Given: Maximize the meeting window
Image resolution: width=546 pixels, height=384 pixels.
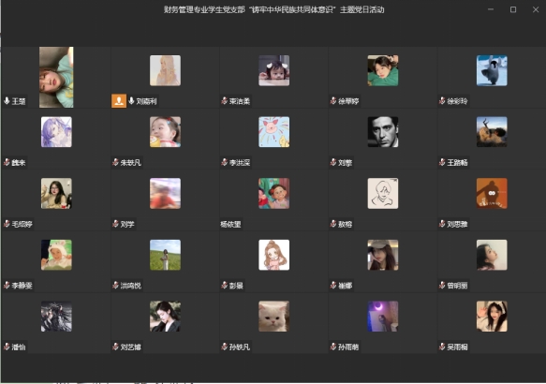Looking at the screenshot, I should coord(513,9).
